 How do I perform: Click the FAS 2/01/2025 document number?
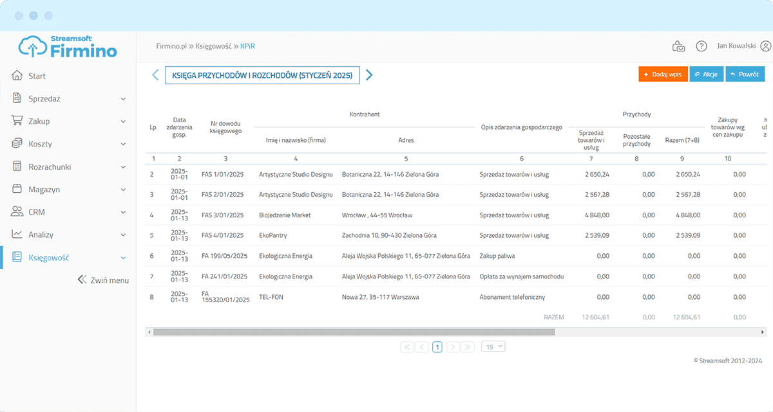click(223, 195)
